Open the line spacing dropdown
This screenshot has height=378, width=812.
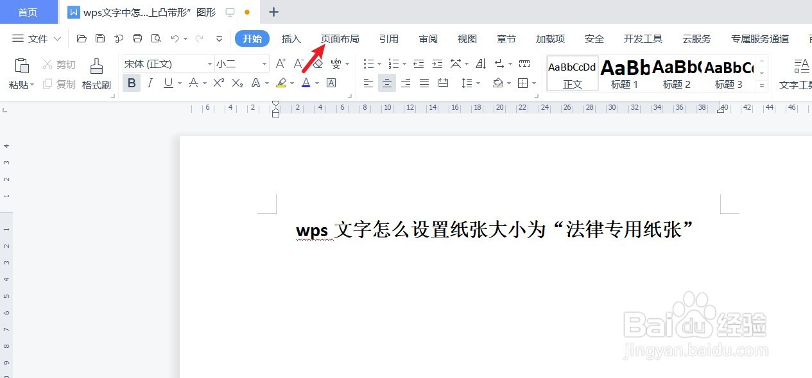pos(479,83)
